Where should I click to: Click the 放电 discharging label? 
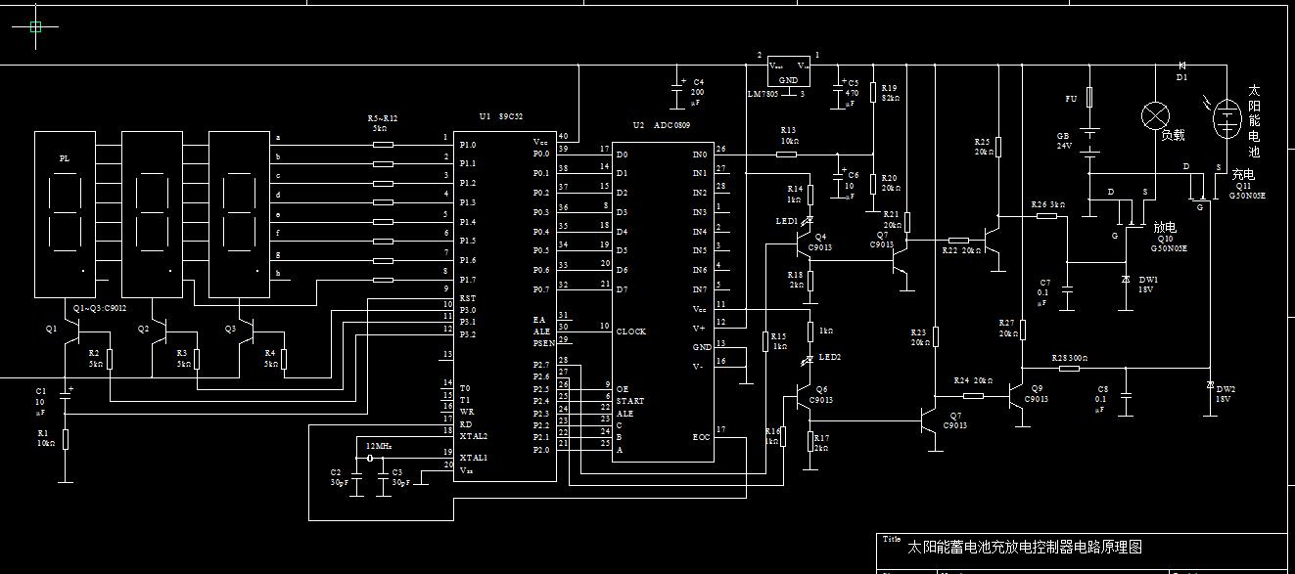(1165, 226)
